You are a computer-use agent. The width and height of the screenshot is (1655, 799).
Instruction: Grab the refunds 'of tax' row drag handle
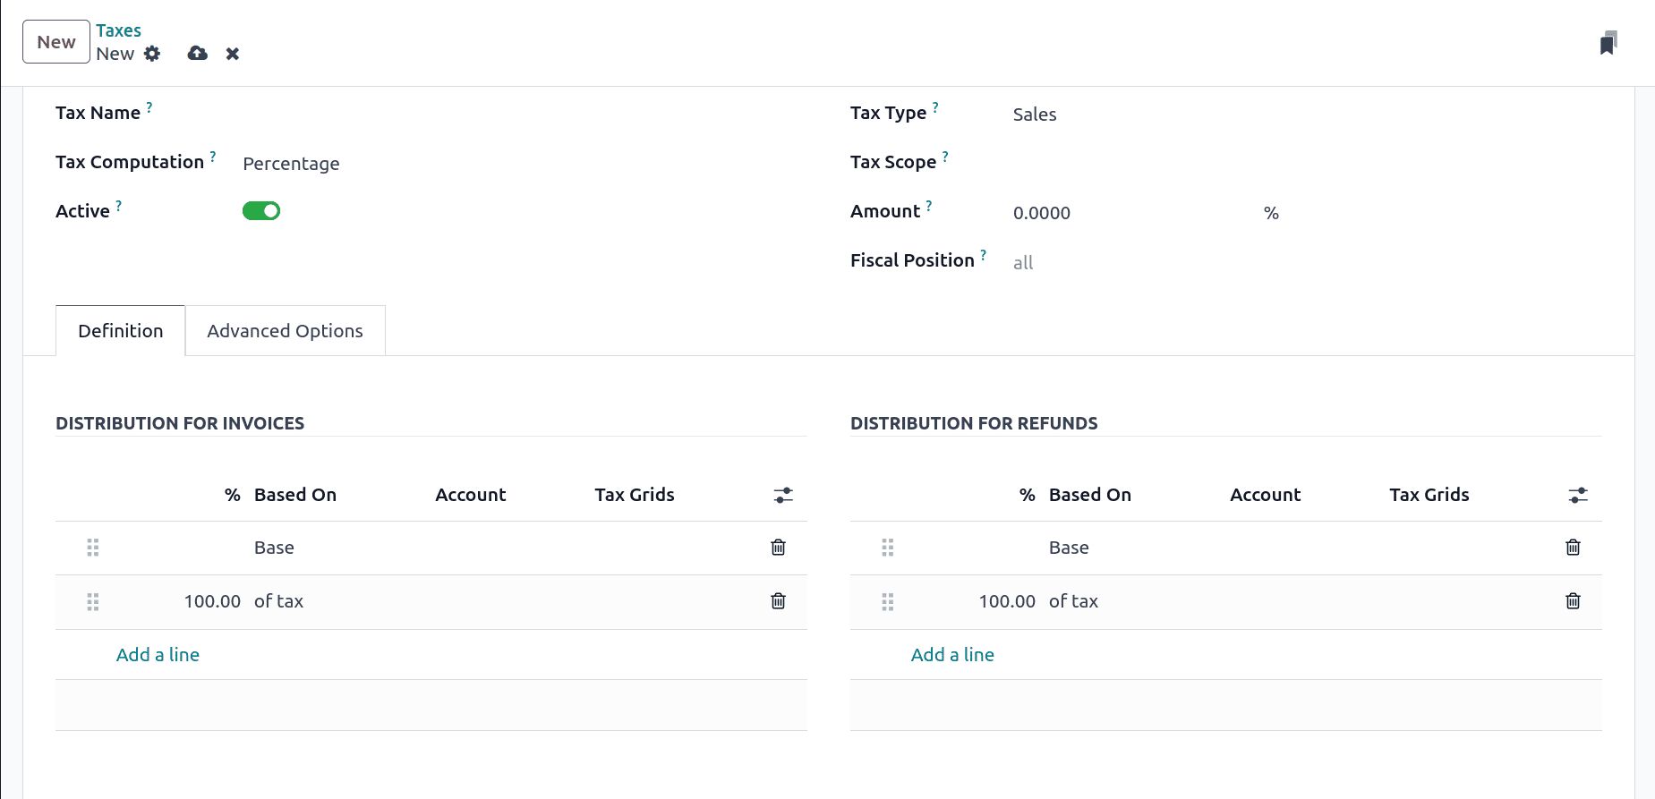(888, 602)
